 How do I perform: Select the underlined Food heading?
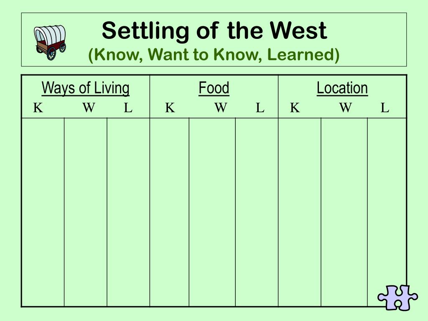coord(214,88)
